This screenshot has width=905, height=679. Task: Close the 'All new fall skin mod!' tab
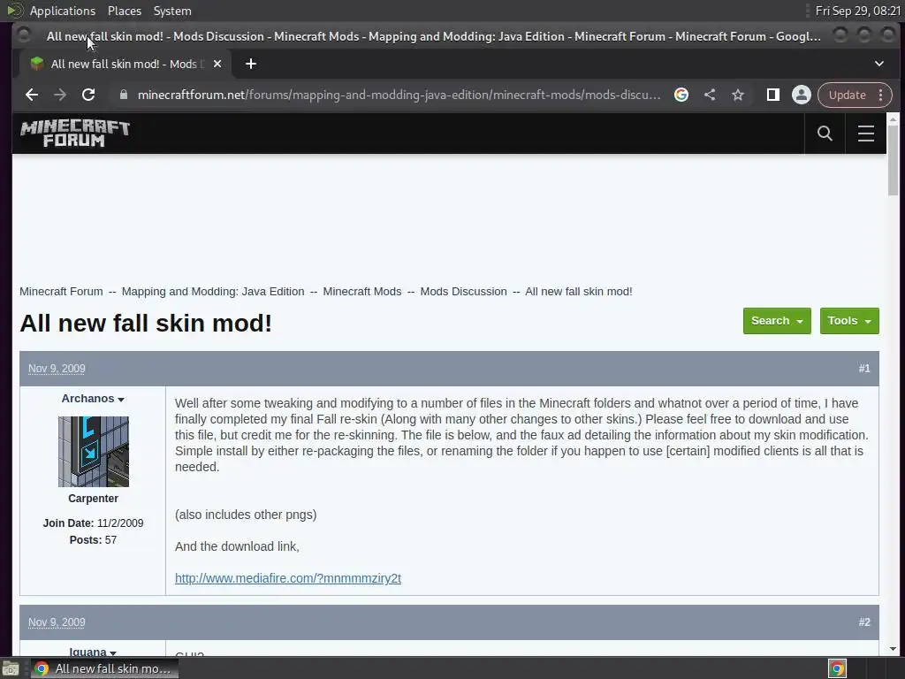coord(217,64)
